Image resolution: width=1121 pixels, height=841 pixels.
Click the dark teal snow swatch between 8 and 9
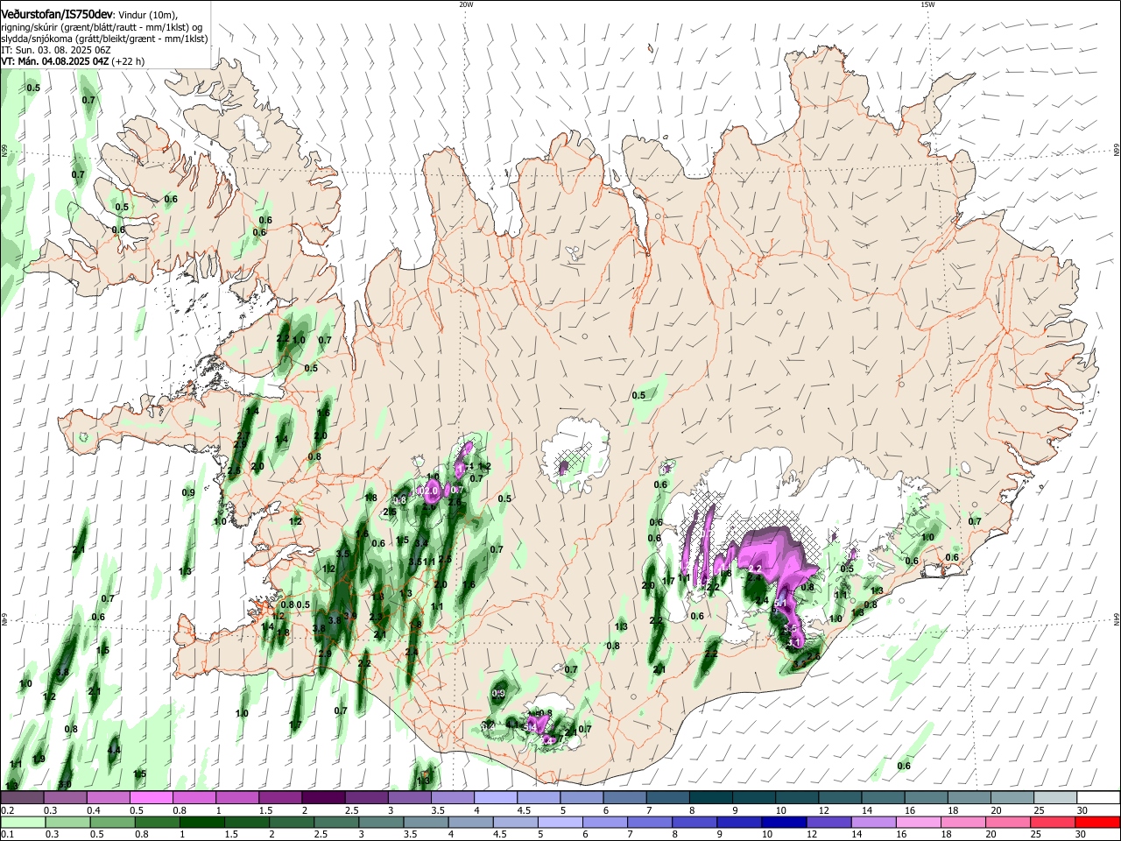point(709,798)
